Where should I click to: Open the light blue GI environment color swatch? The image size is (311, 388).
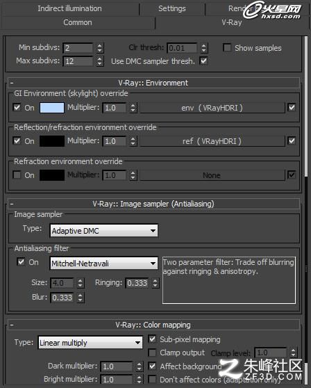[x=52, y=108]
